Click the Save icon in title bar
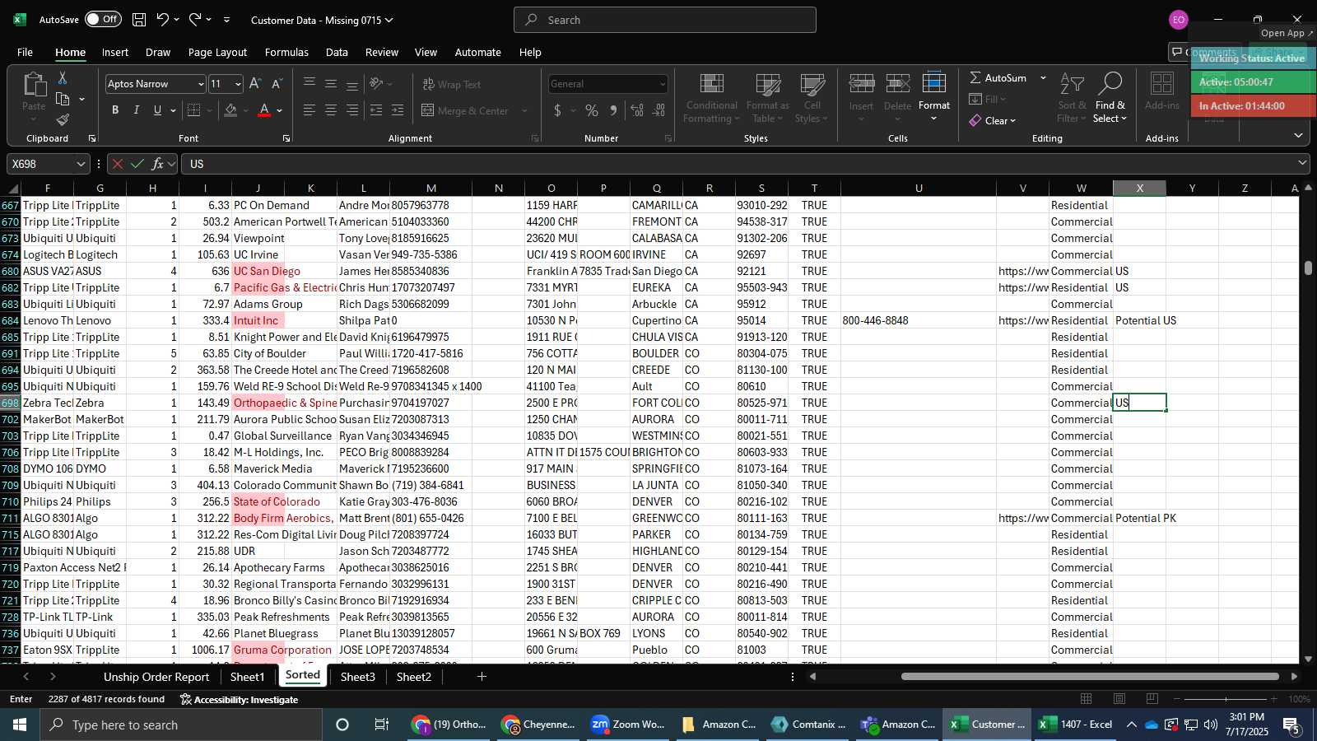The image size is (1317, 741). coord(139,19)
